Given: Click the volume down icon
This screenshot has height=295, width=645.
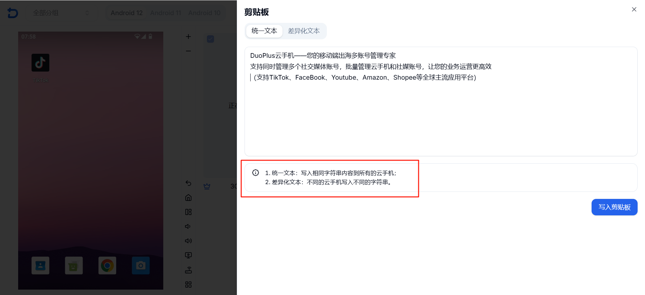Looking at the screenshot, I should [188, 226].
